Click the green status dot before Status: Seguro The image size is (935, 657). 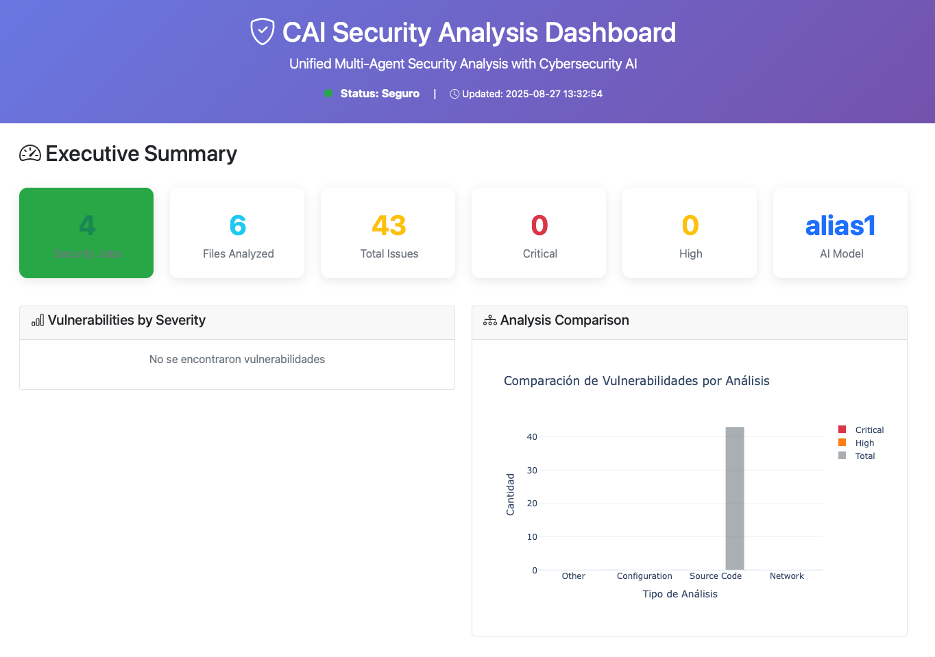click(x=329, y=93)
